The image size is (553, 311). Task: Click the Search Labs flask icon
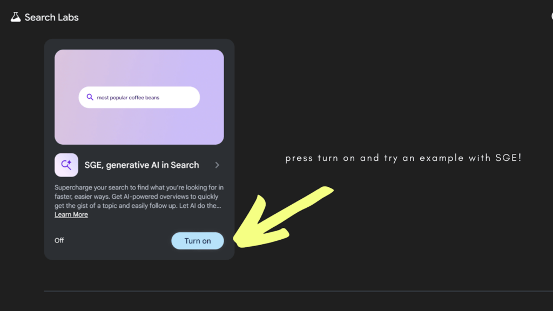[15, 17]
